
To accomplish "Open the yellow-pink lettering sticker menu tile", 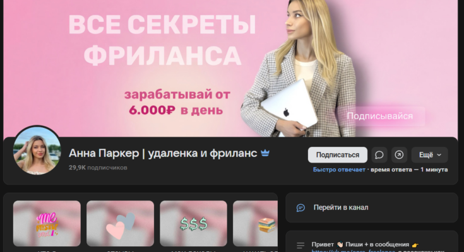I will (x=47, y=223).
